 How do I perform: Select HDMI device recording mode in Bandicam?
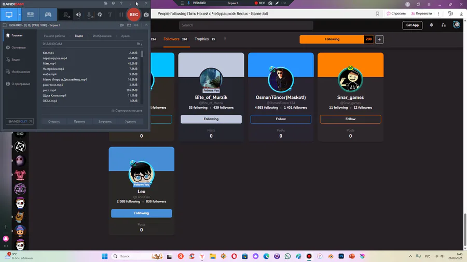click(31, 14)
